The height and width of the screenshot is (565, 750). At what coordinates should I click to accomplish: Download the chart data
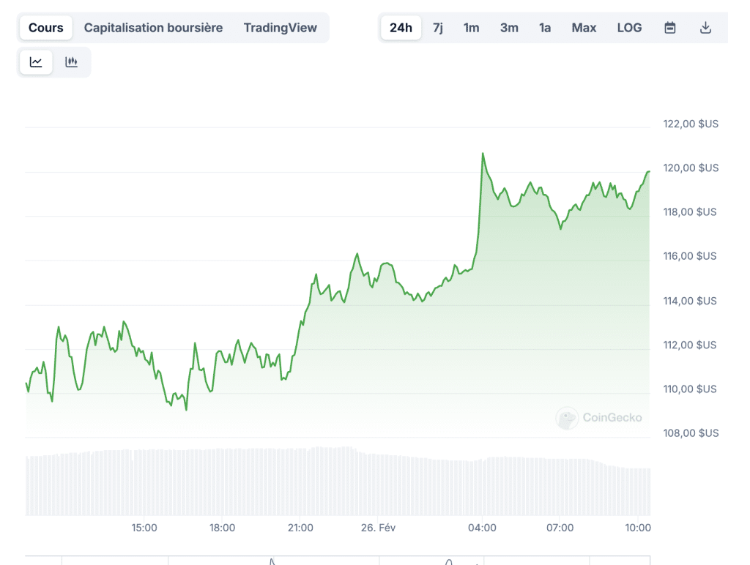tap(705, 28)
